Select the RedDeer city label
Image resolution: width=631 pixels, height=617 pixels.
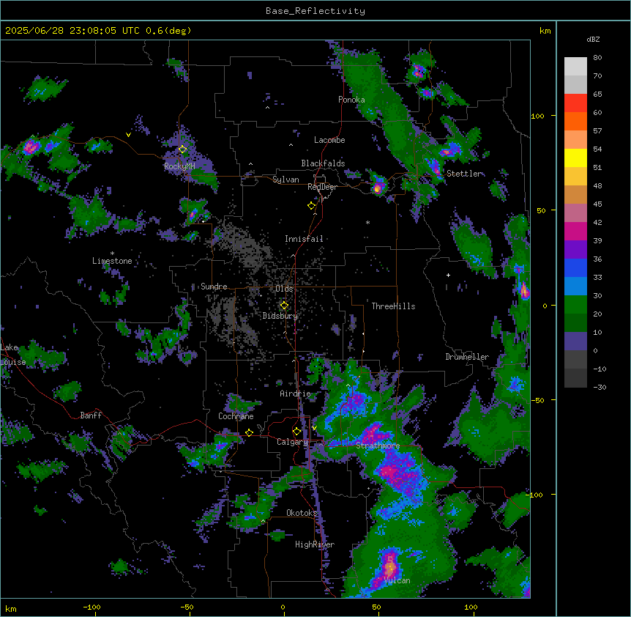[322, 187]
